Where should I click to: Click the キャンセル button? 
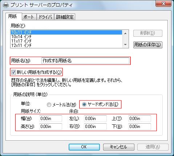coord(119,147)
